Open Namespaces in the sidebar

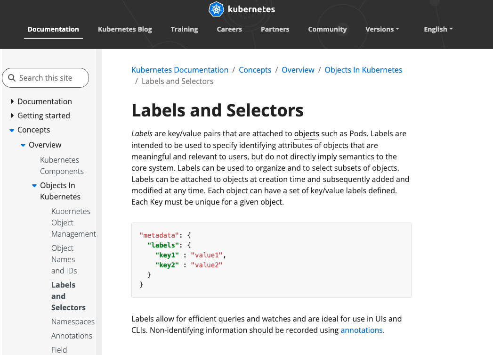point(73,322)
